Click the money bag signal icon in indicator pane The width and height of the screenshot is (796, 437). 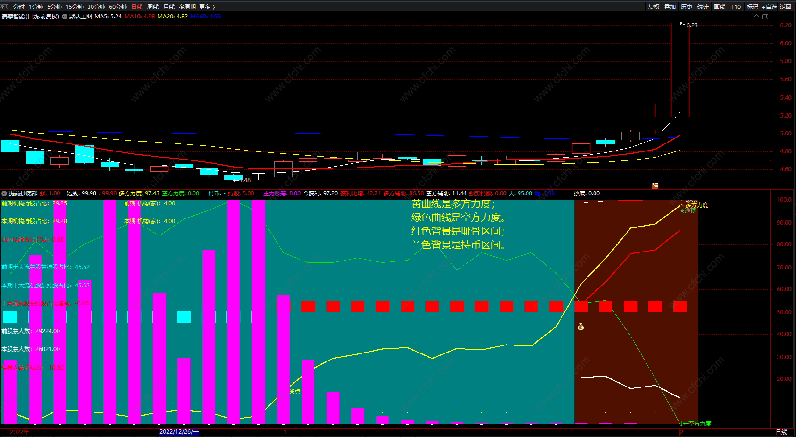pyautogui.click(x=581, y=327)
